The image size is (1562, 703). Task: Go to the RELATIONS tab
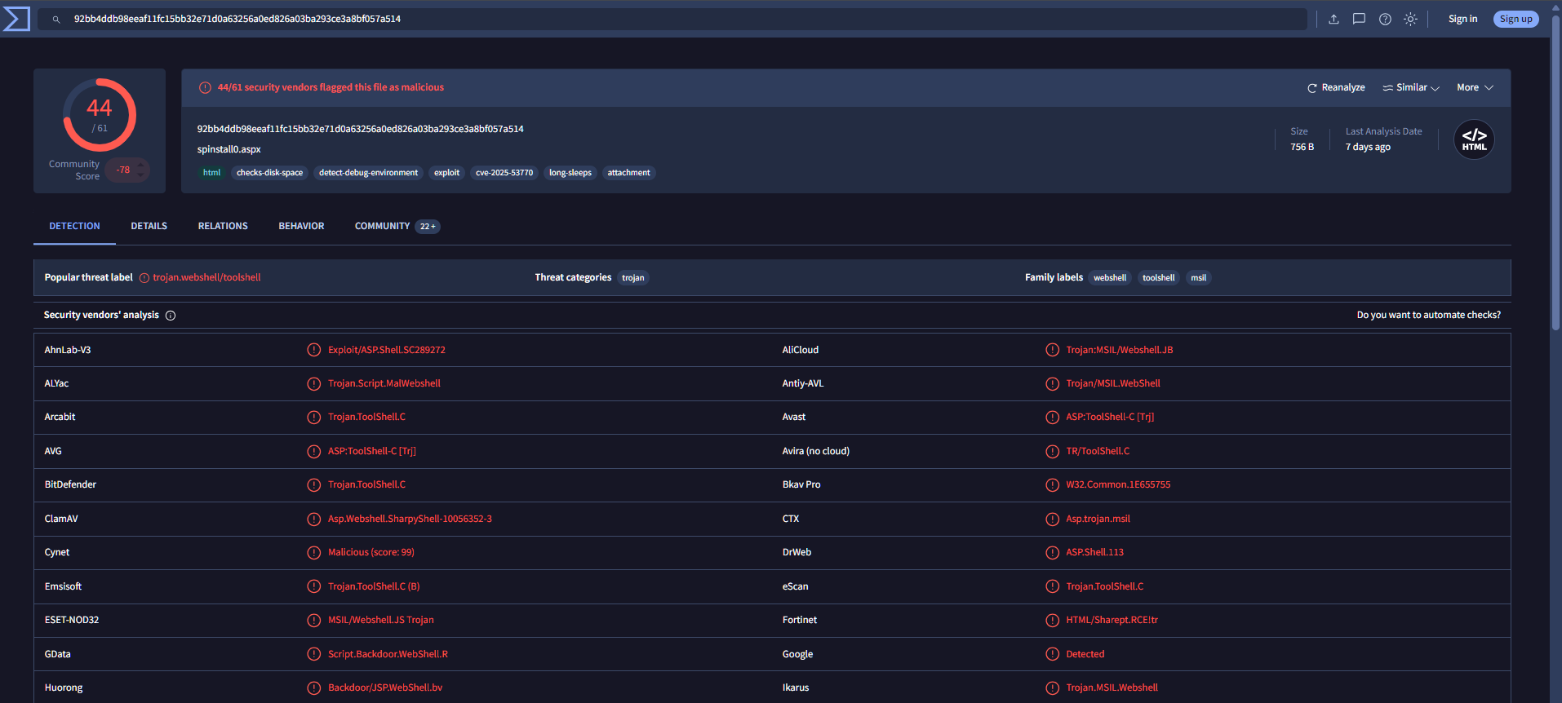[x=223, y=226]
